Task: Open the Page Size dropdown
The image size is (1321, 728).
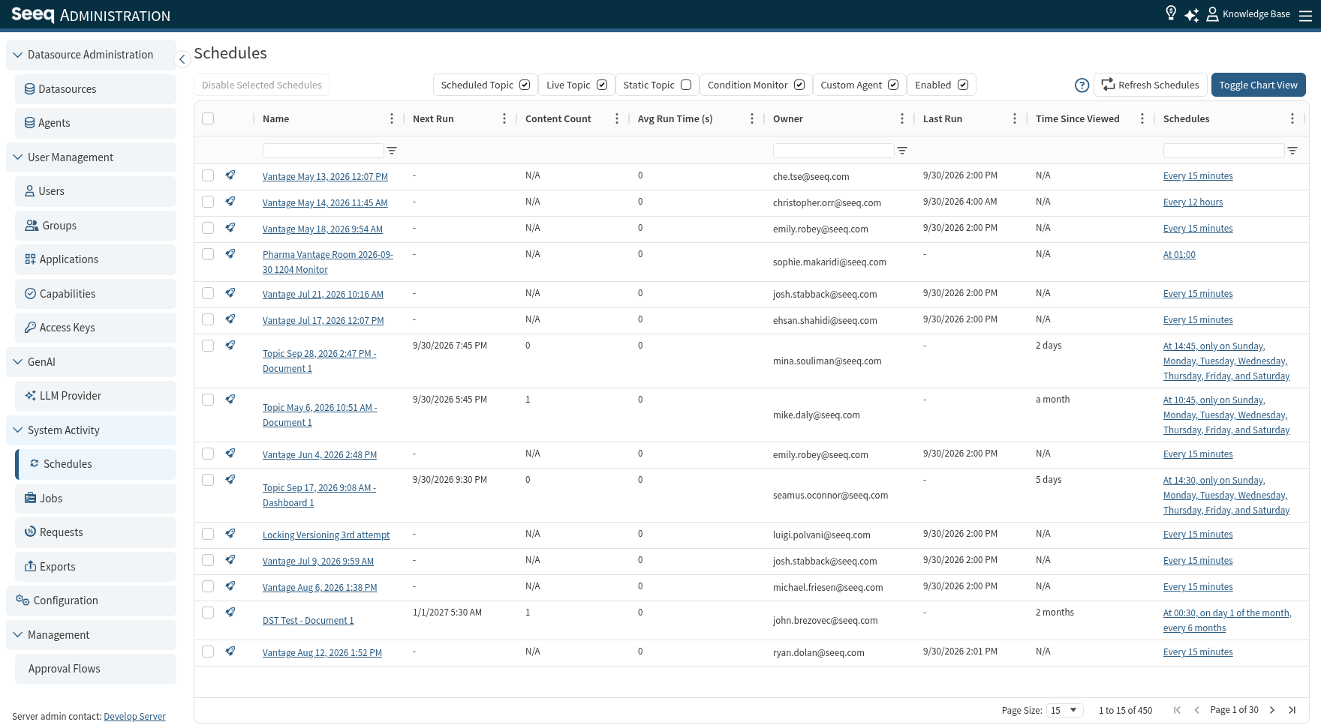Action: coord(1065,710)
